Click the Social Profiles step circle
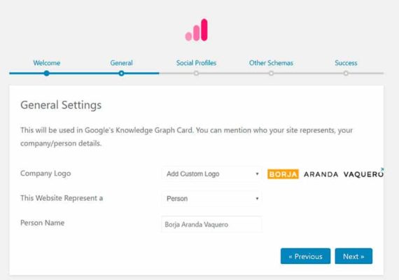Viewport: 399px width, 280px height. coord(196,73)
